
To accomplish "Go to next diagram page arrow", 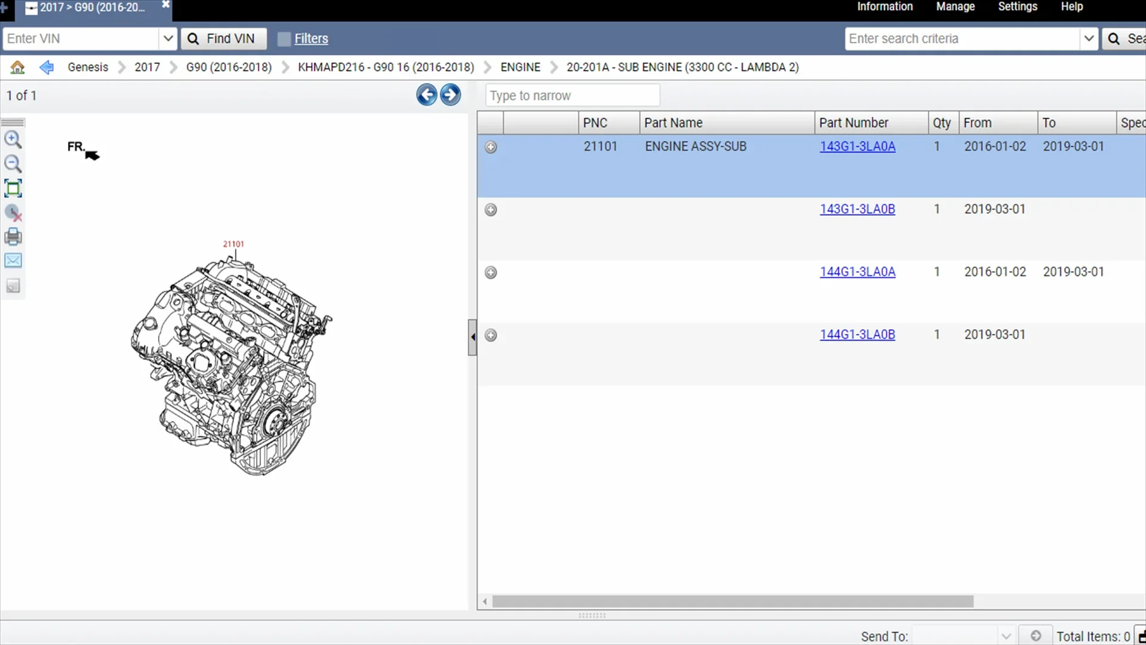I will pos(451,95).
